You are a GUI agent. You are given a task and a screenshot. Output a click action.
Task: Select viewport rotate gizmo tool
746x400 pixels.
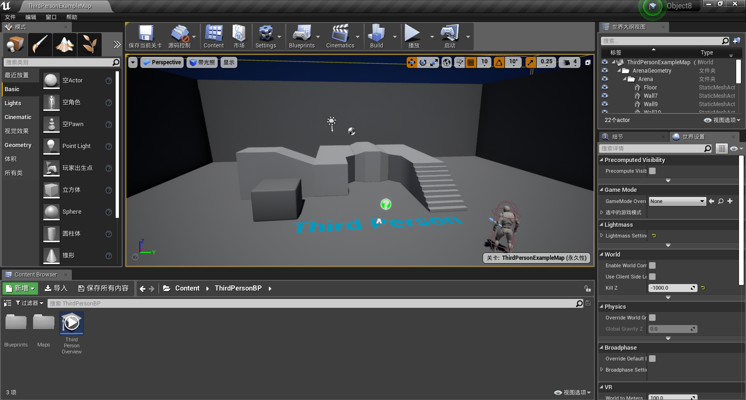pyautogui.click(x=423, y=62)
